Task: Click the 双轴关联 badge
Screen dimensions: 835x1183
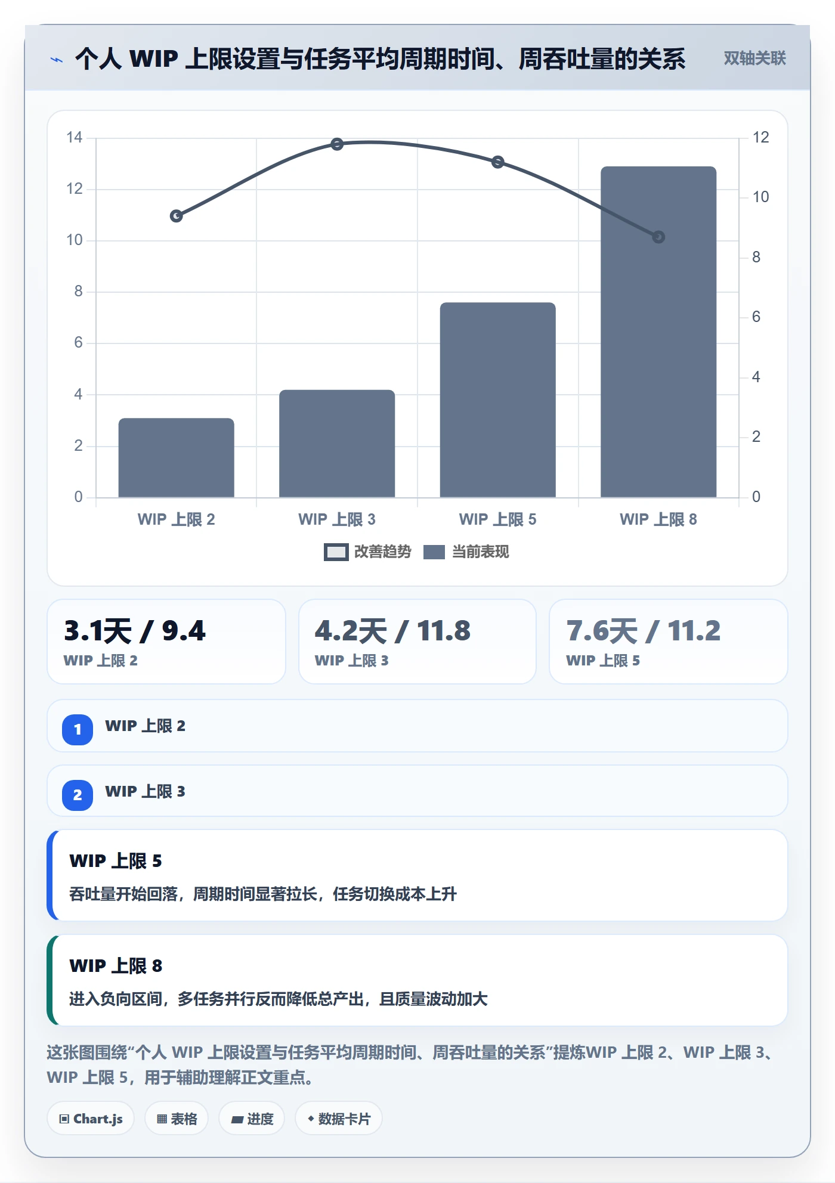Action: point(754,58)
